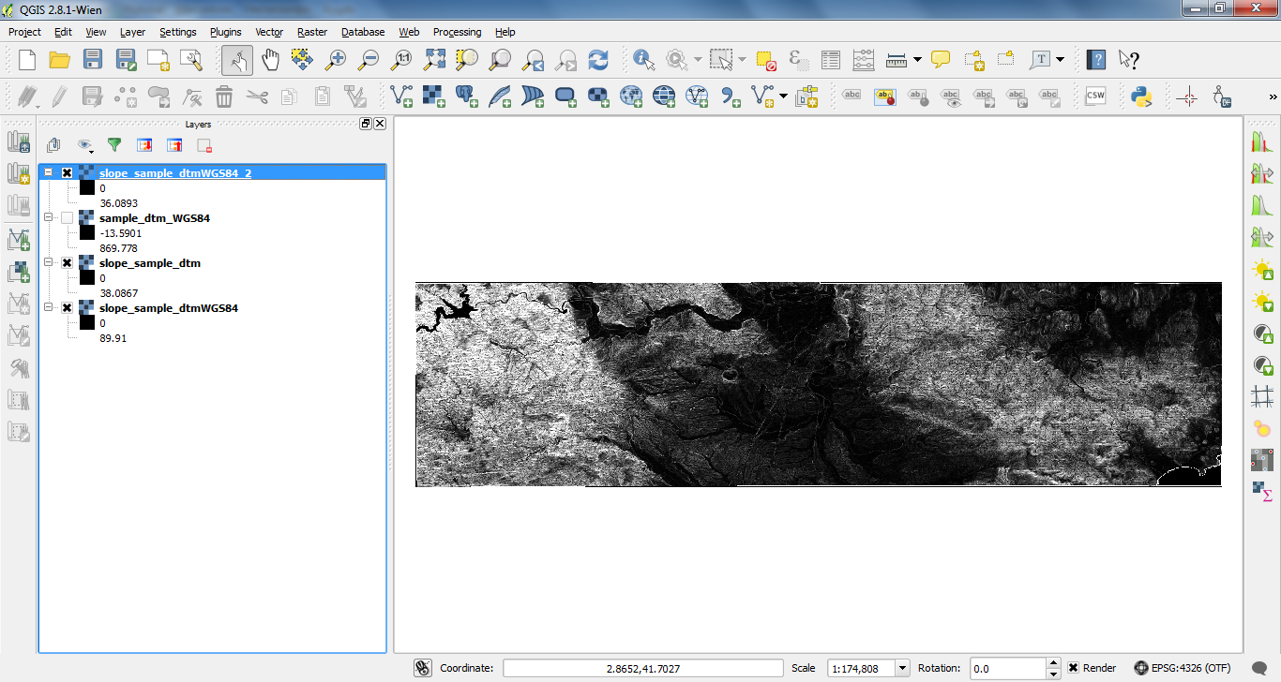Collapse bottom slope_sample_dtmWGS84 tree node

coord(49,308)
